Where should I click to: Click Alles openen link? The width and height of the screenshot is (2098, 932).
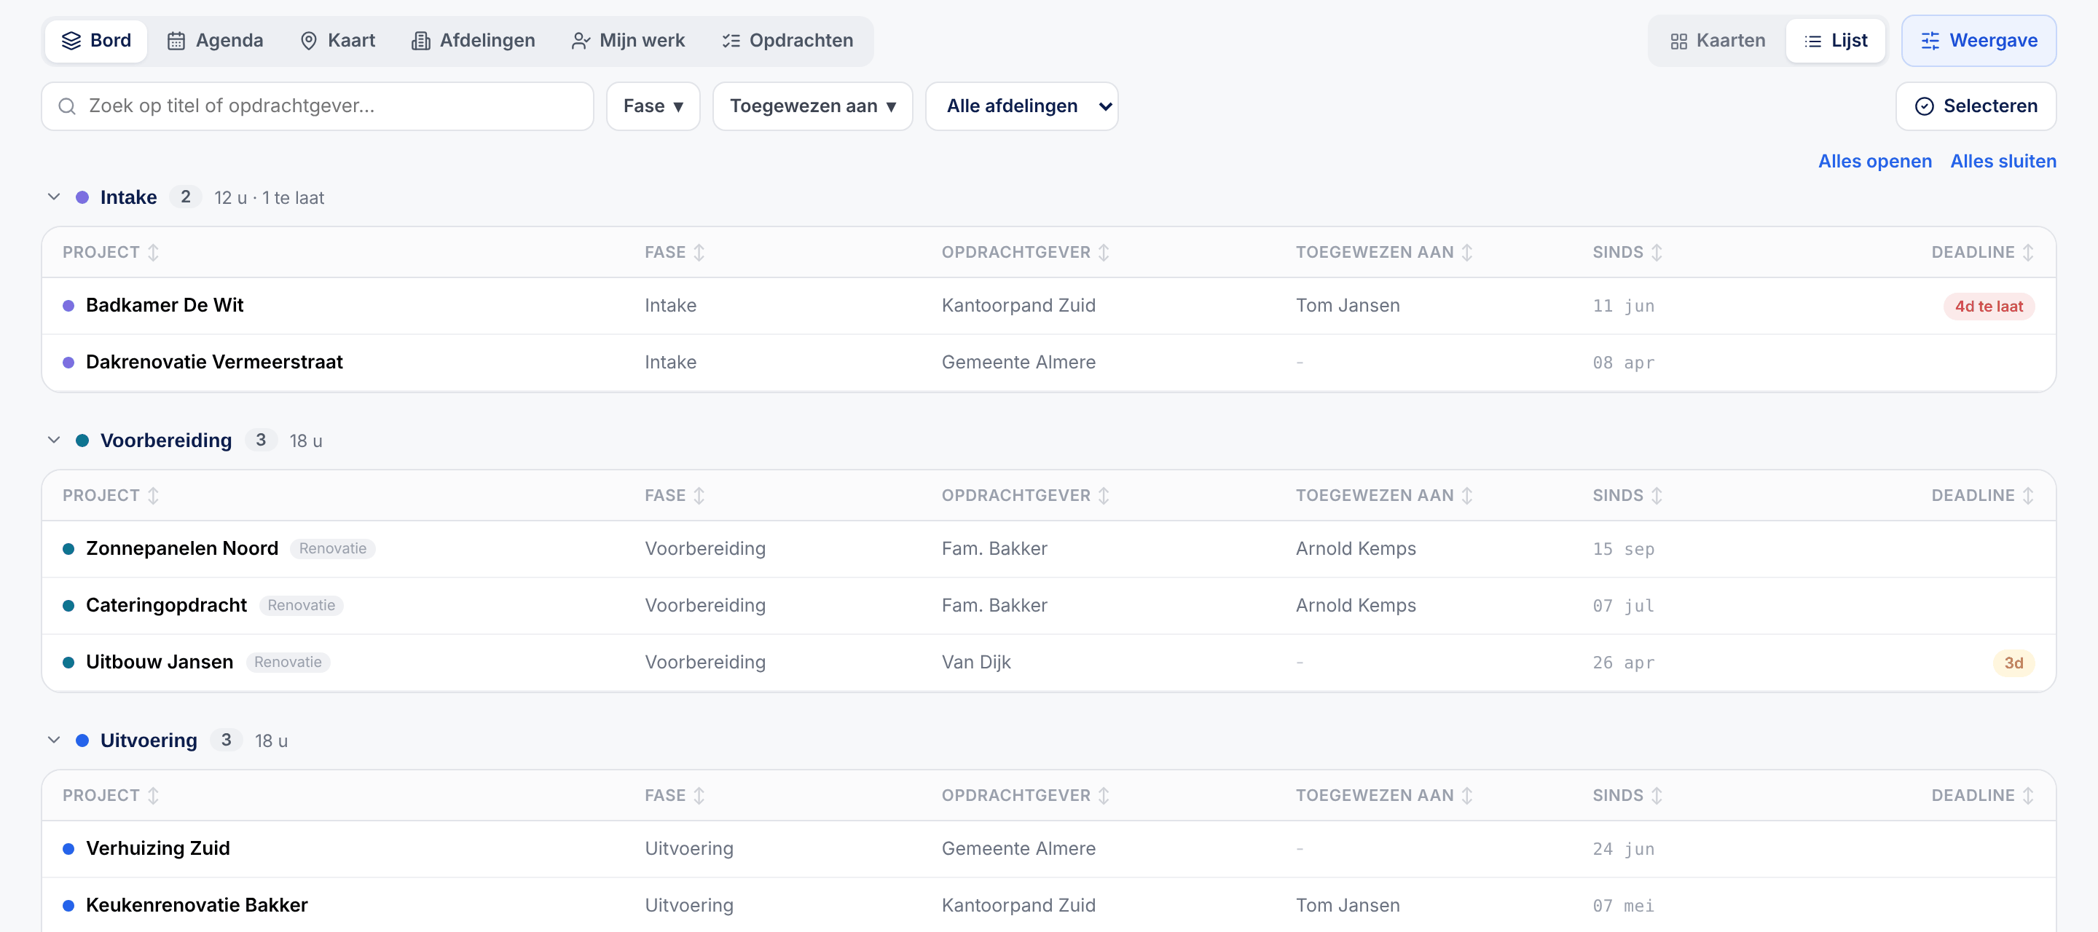pyautogui.click(x=1875, y=161)
